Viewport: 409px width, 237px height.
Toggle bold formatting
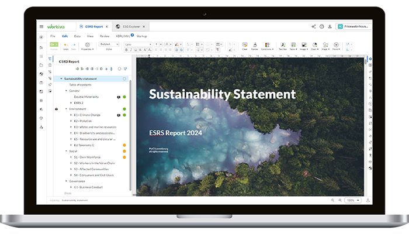127,51
